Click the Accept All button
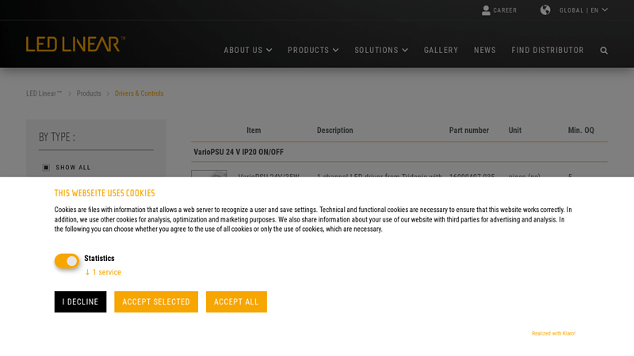This screenshot has width=634, height=356. tap(236, 302)
